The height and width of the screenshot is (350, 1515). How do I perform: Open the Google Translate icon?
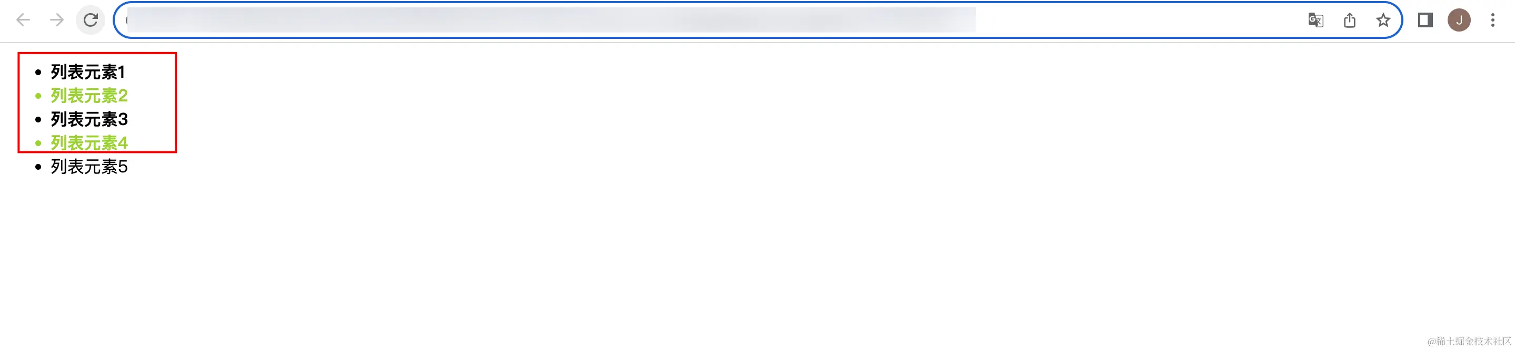[x=1315, y=20]
